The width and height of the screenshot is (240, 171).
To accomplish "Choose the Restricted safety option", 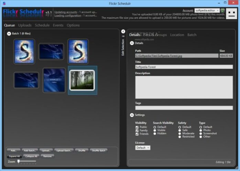I will tap(180, 137).
